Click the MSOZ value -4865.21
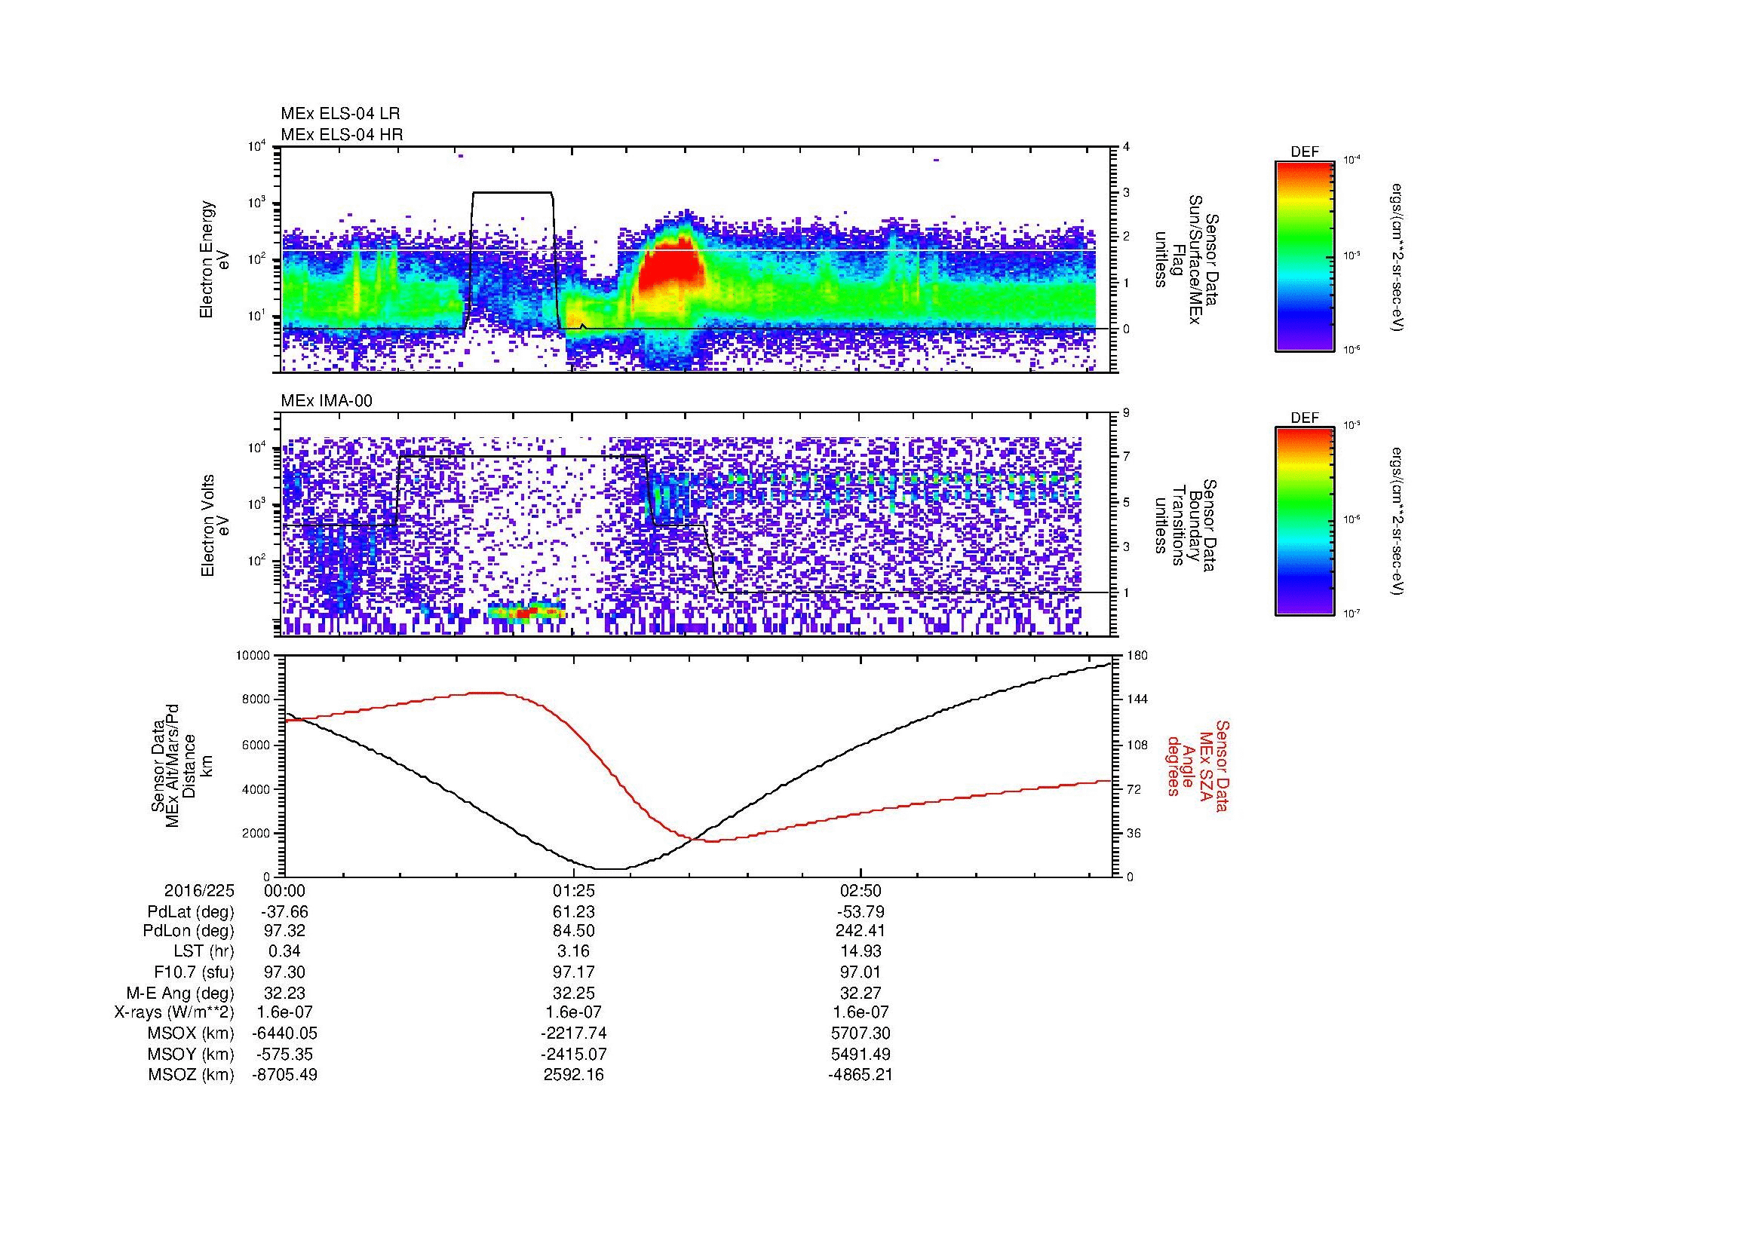 pos(861,1075)
